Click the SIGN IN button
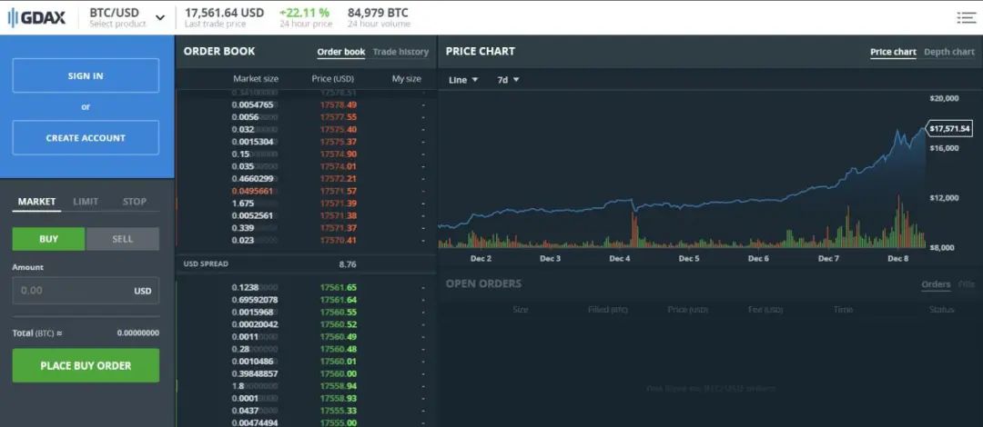The image size is (983, 427). tap(86, 76)
